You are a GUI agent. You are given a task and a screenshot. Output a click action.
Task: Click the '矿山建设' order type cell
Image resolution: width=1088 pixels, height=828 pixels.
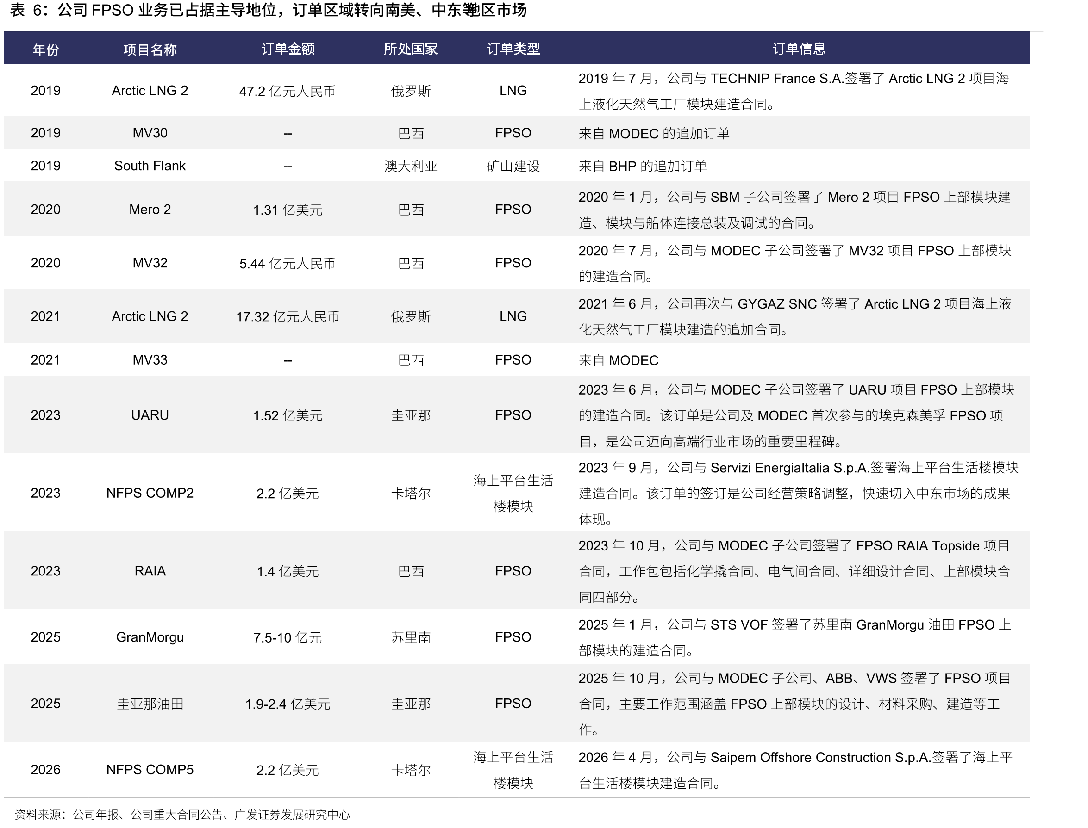(513, 166)
